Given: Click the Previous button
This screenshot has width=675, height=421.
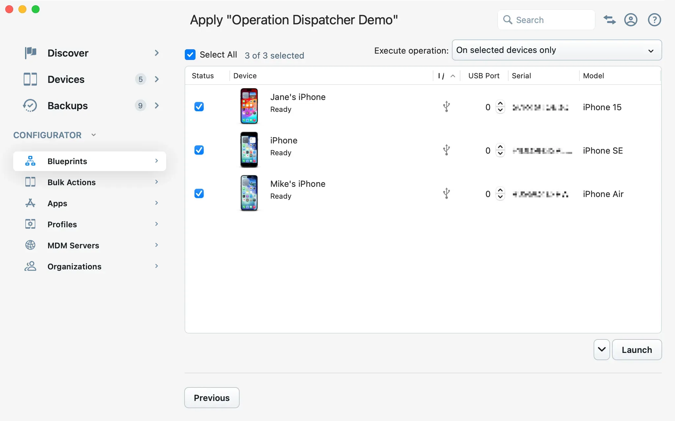Looking at the screenshot, I should 212,398.
